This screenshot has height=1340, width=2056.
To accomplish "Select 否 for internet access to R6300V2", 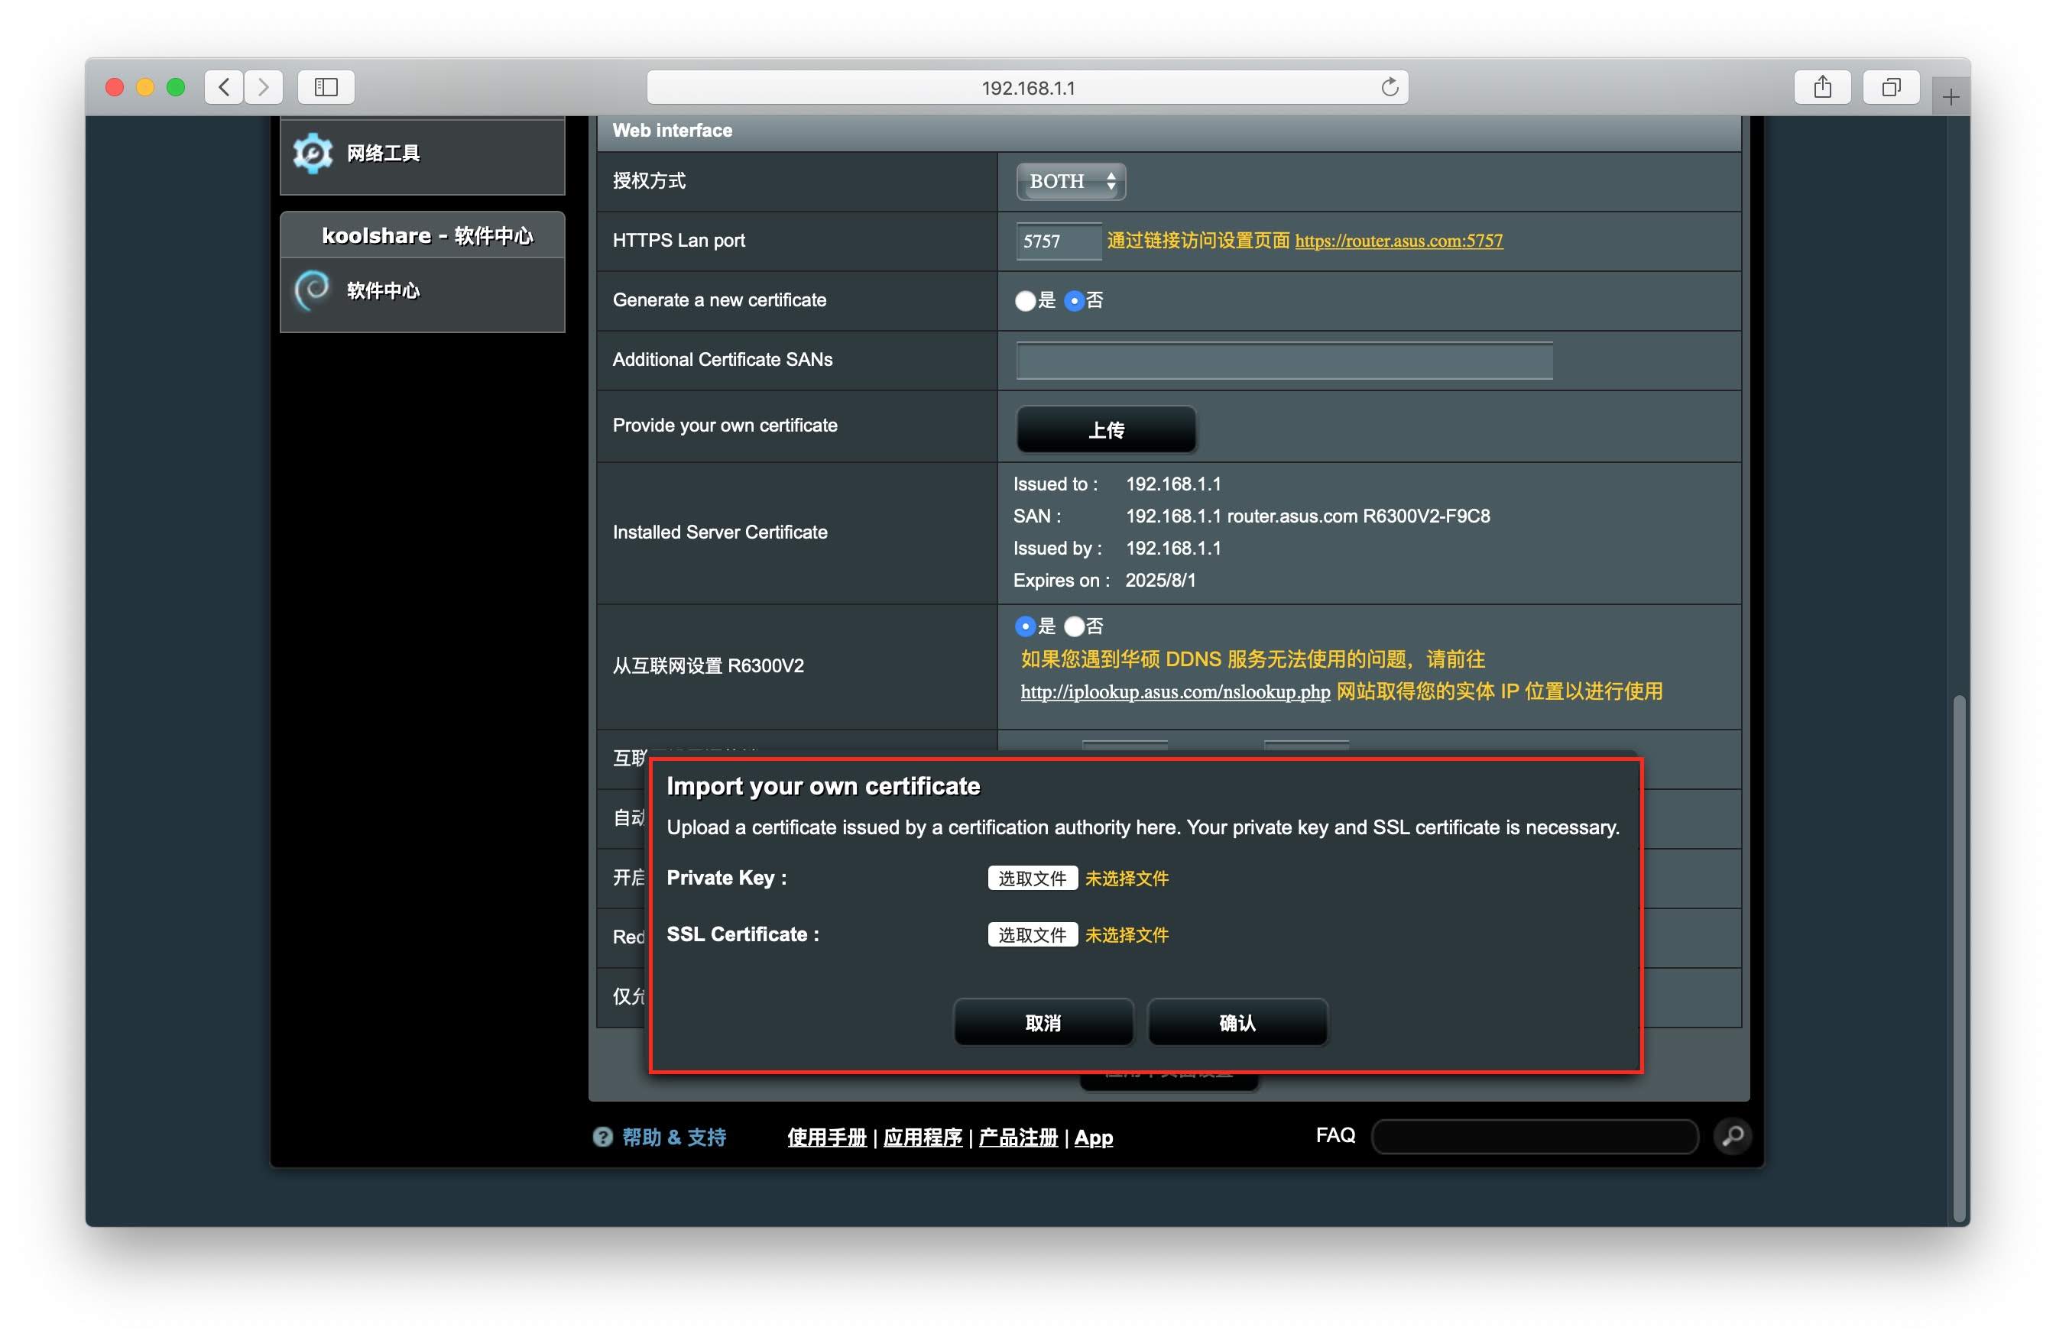I will pyautogui.click(x=1074, y=626).
